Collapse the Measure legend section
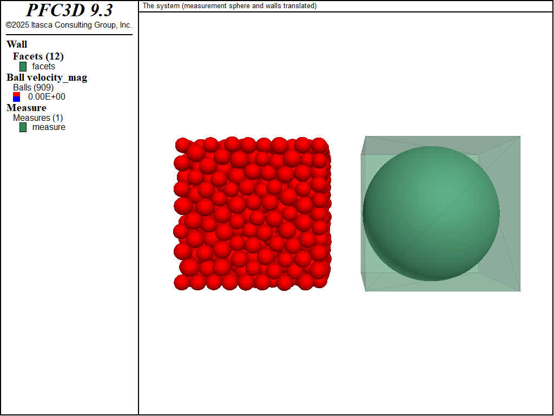The width and height of the screenshot is (554, 416). 25,108
